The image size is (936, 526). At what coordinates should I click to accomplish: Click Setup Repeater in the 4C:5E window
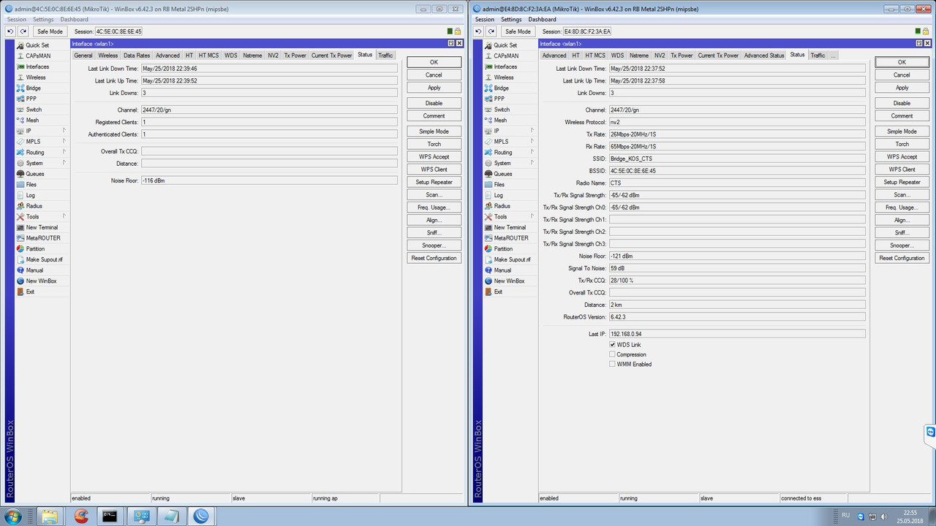[434, 182]
